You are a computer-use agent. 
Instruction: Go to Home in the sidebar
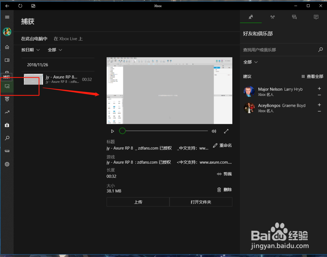pos(7,47)
